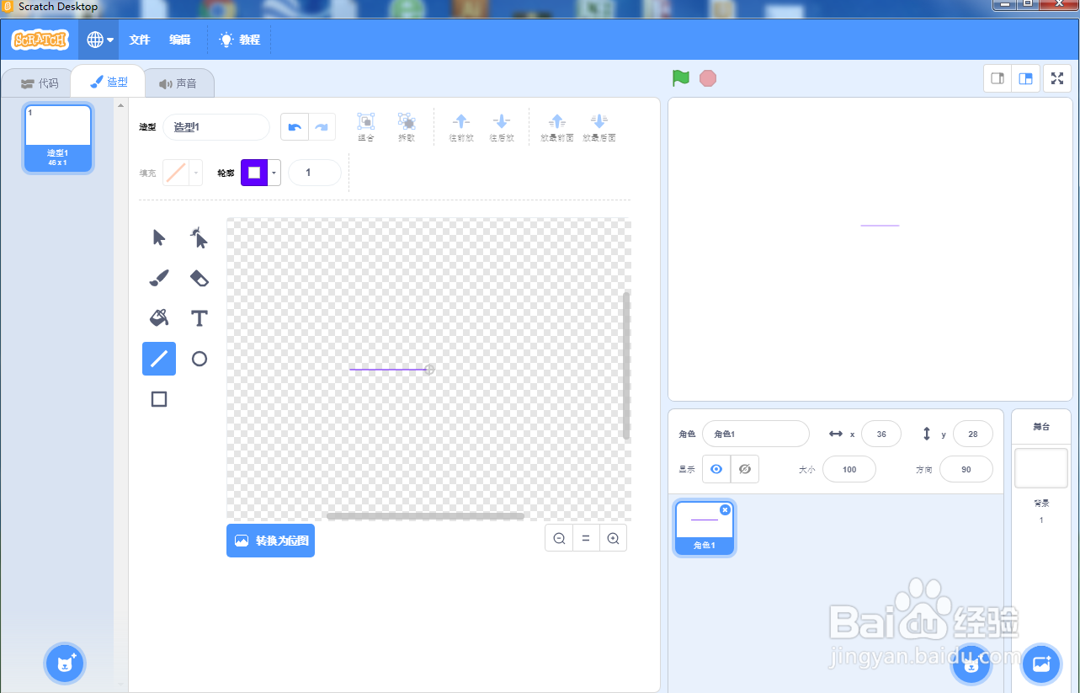Image resolution: width=1080 pixels, height=693 pixels.
Task: Pick the Fill (paint bucket) tool
Action: coord(158,318)
